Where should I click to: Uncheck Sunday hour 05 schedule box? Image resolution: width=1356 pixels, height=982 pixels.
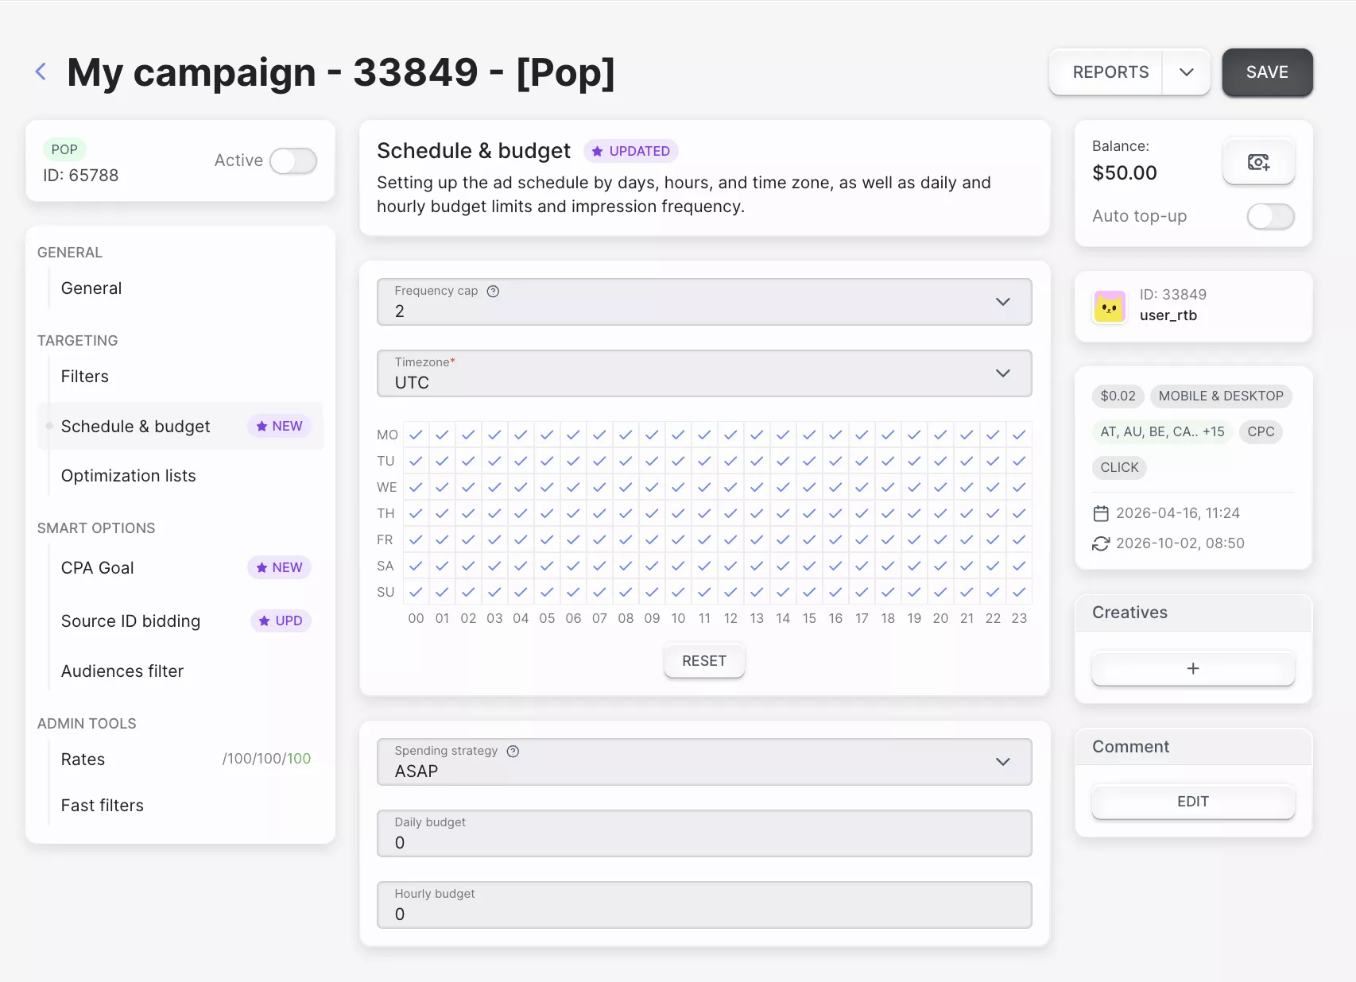click(x=547, y=592)
